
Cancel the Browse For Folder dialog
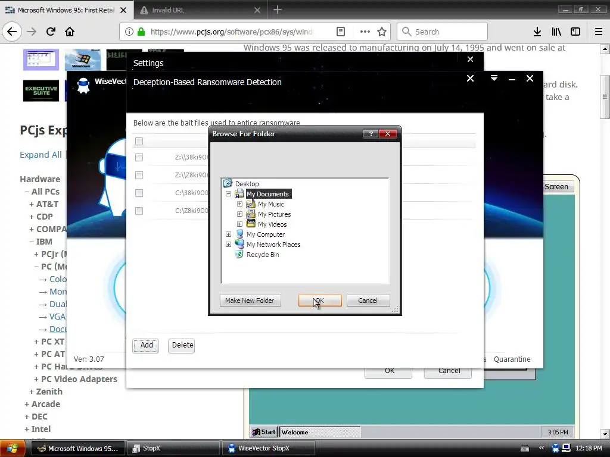point(368,301)
